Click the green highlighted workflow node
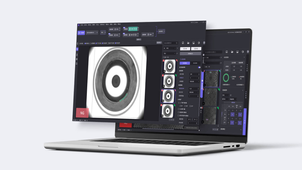This screenshot has width=302, height=170. click(133, 29)
